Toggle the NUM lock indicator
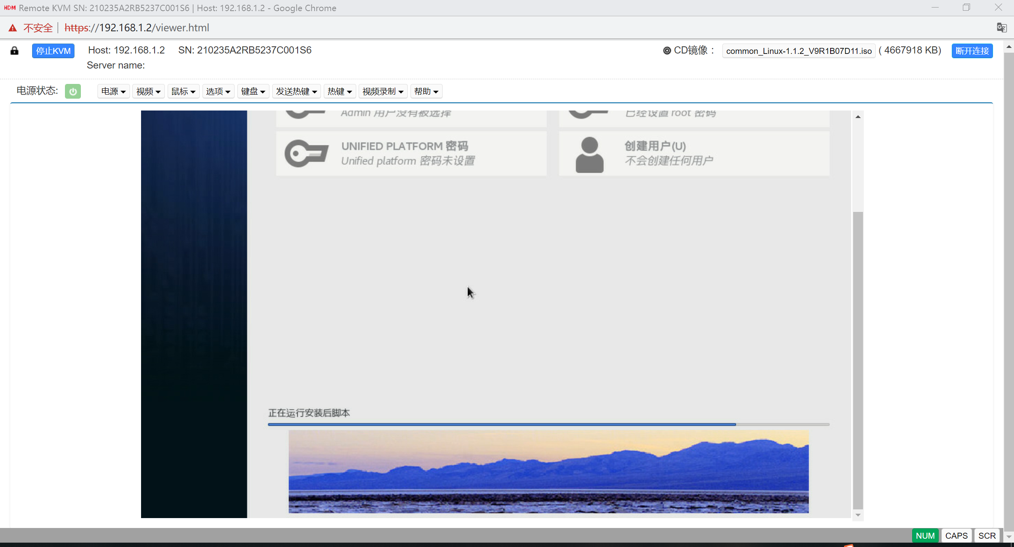This screenshot has height=547, width=1014. 925,536
